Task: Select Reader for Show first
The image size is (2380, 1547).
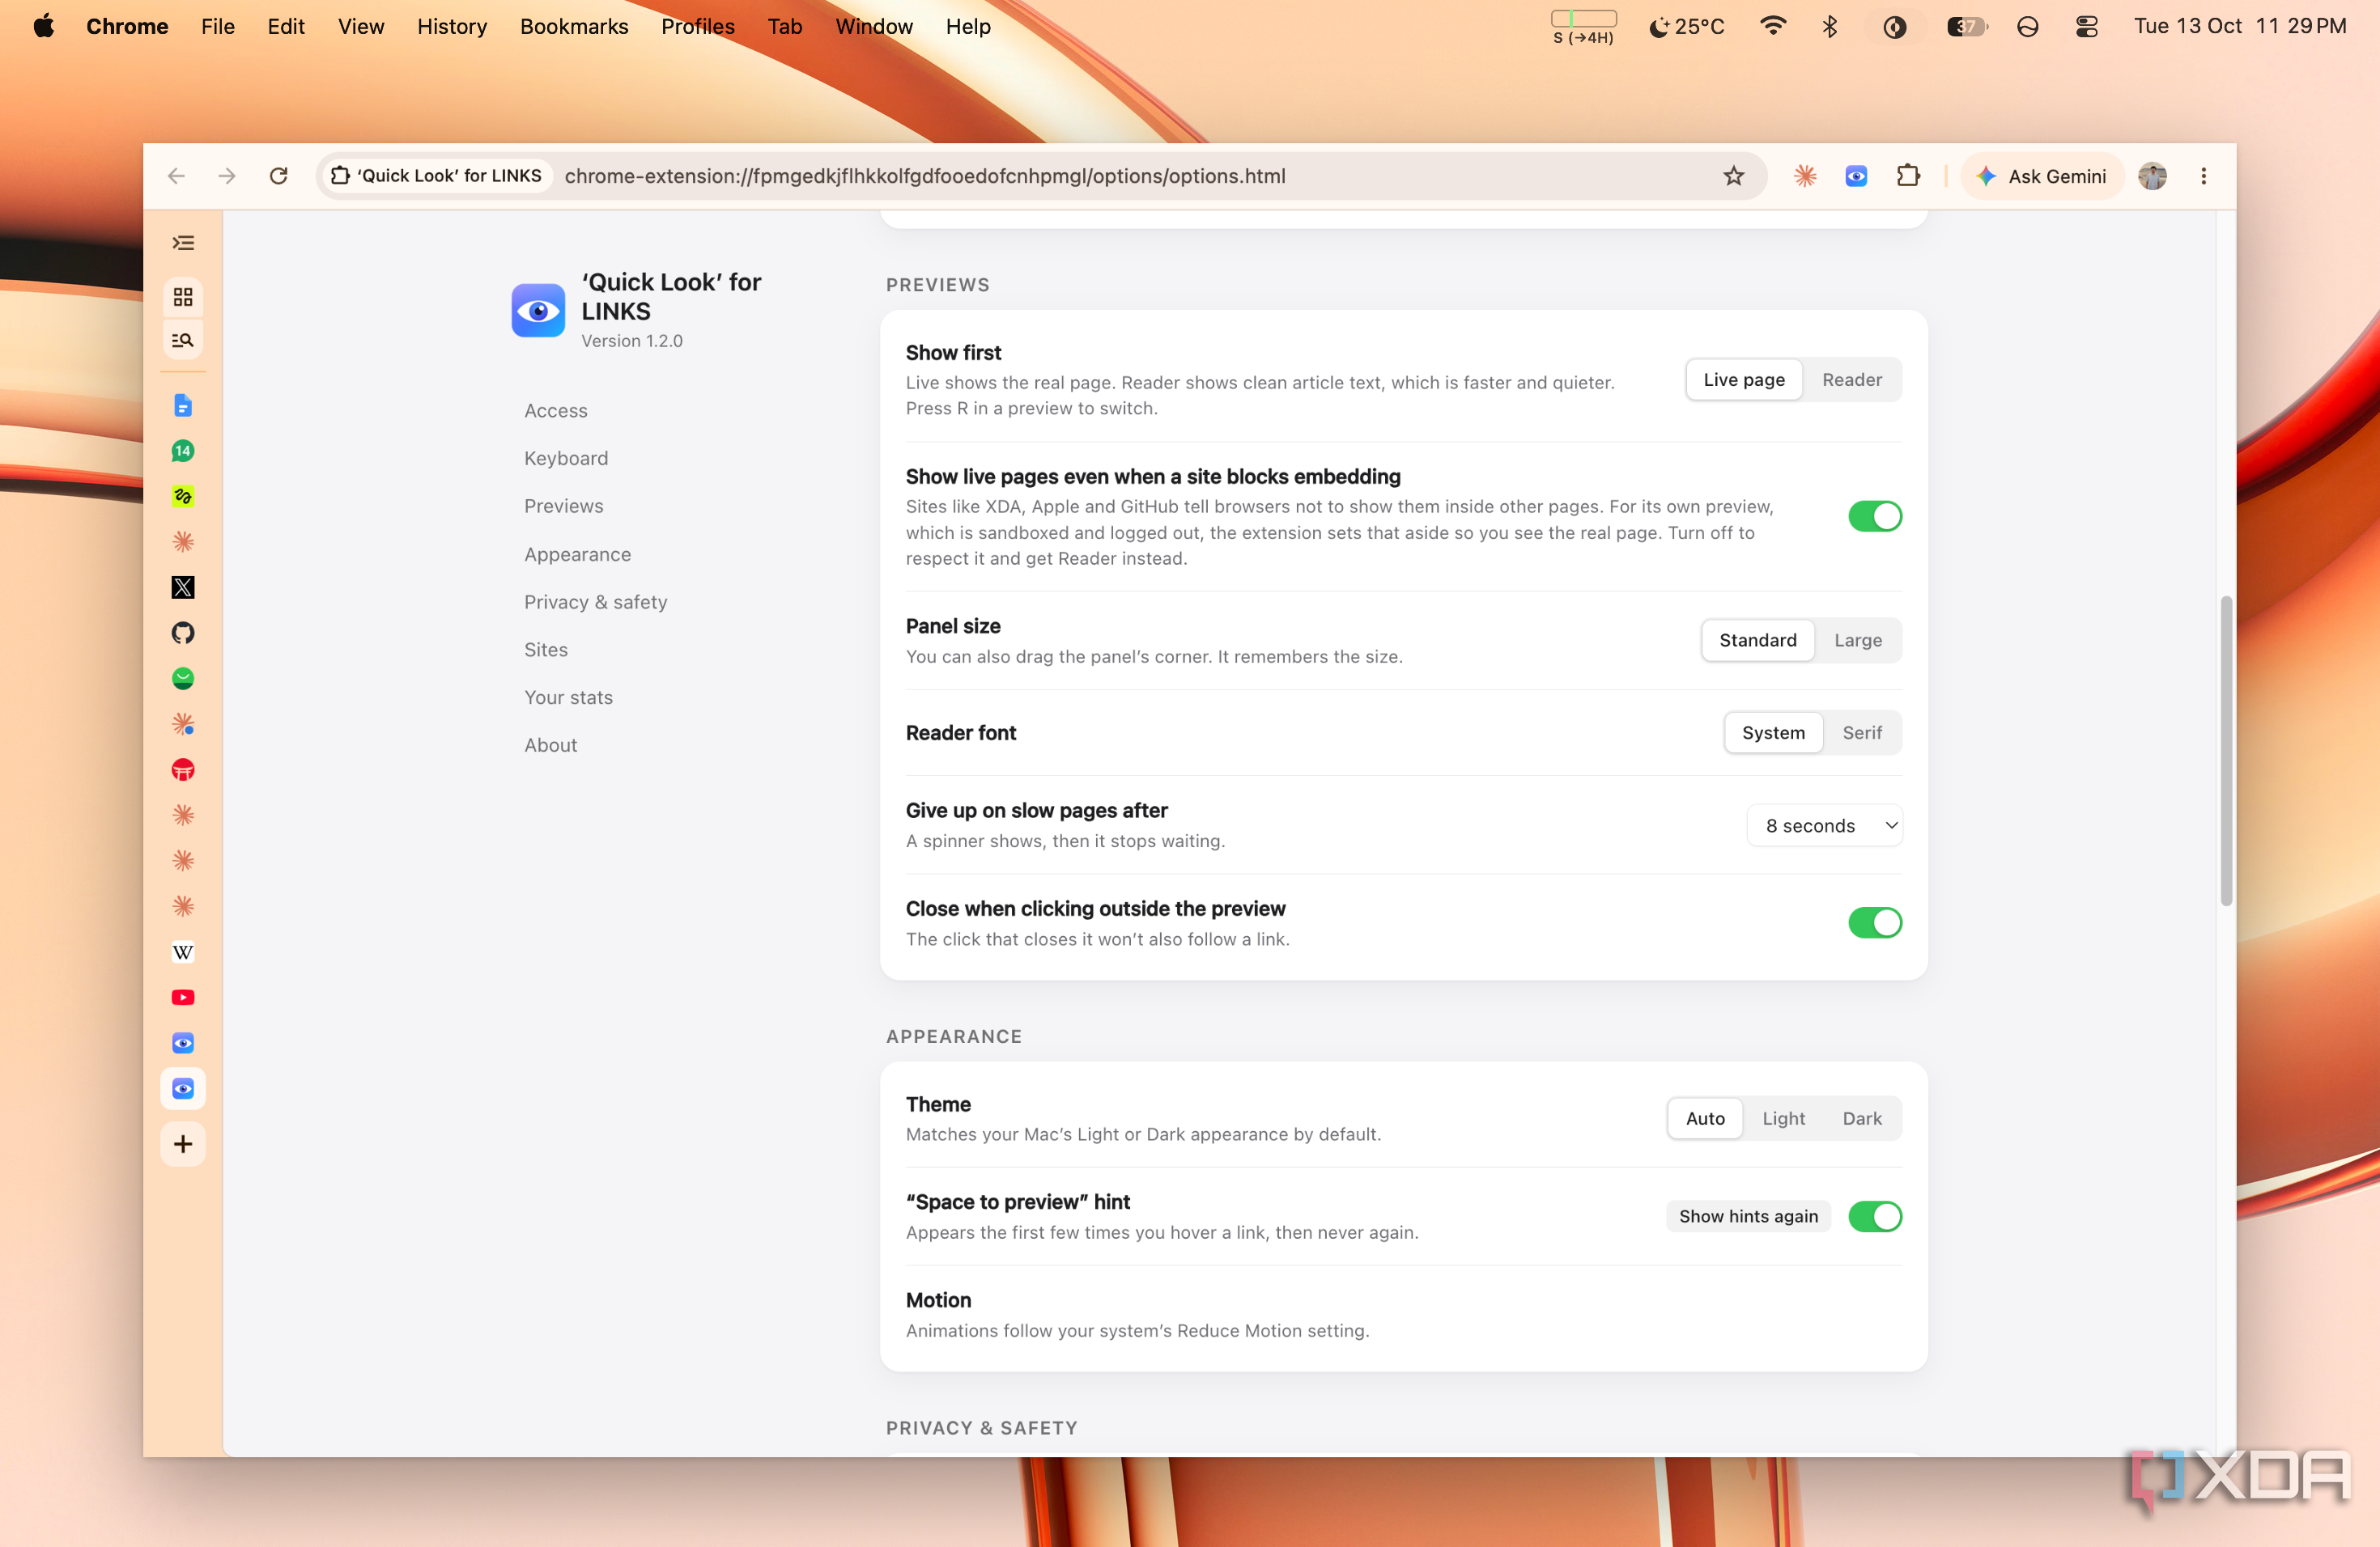Action: click(1851, 379)
